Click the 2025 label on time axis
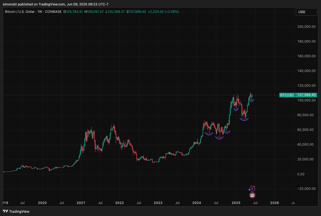The image size is (321, 216). [x=236, y=203]
